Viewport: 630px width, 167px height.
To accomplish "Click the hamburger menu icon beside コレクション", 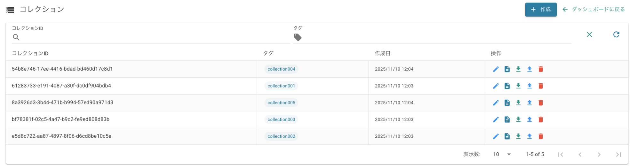I will tap(10, 10).
